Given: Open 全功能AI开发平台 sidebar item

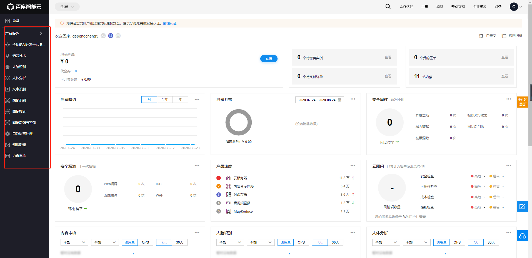Looking at the screenshot, I should coord(25,44).
